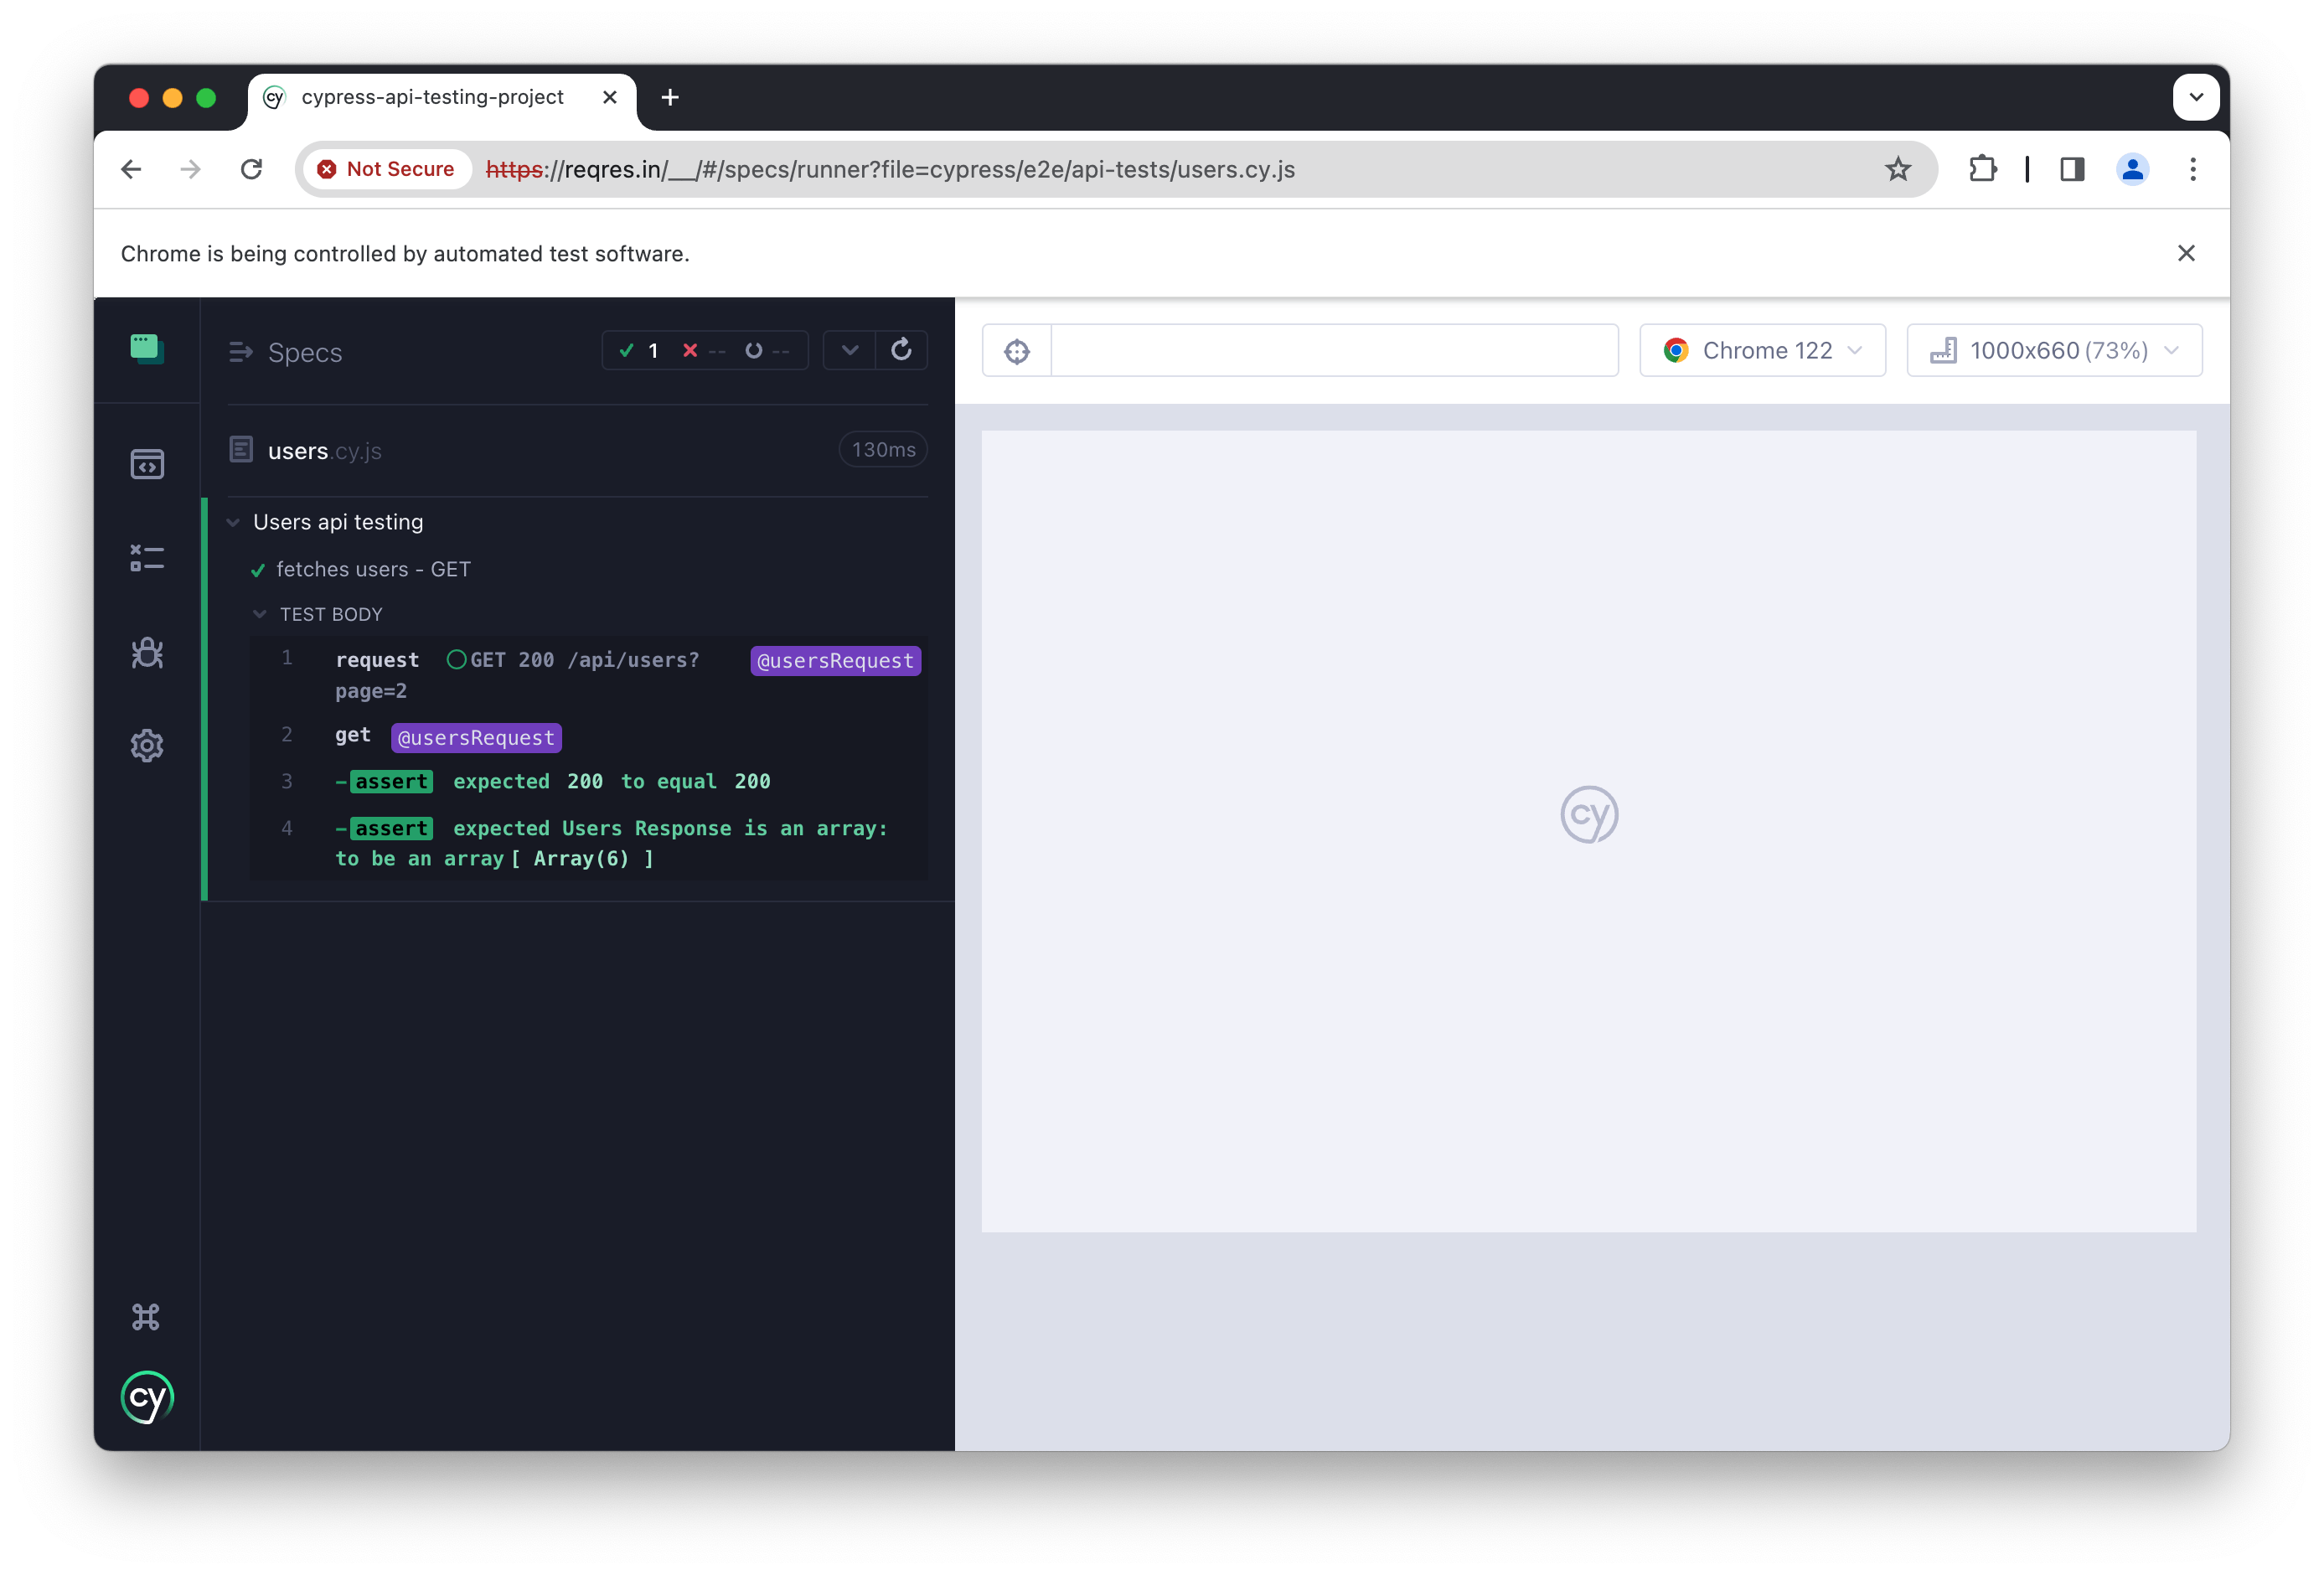Open the Specs sidebar icon below the logo
Screen dimensions: 2324x1575
[147, 463]
